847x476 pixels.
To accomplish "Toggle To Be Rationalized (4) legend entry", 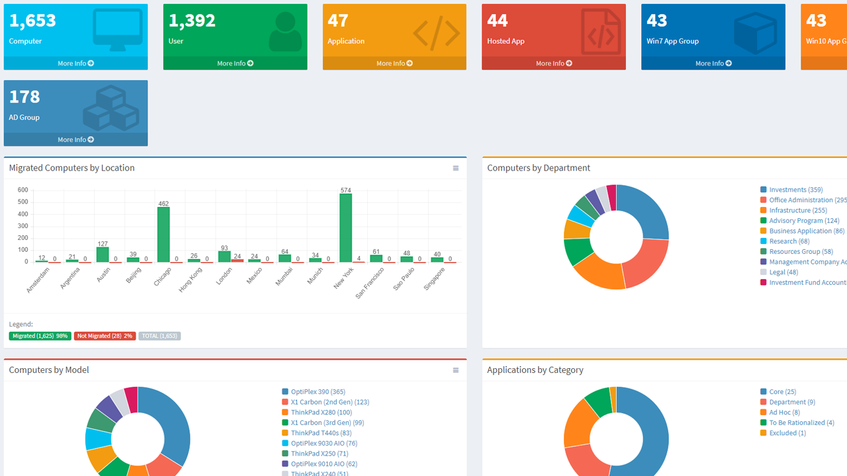I will (797, 422).
